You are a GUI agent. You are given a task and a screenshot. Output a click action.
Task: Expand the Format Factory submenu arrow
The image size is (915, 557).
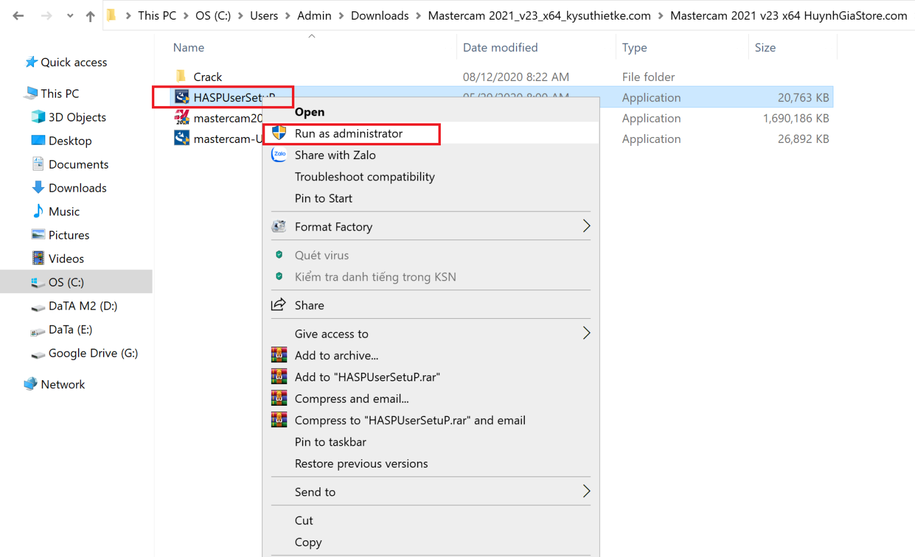(586, 226)
